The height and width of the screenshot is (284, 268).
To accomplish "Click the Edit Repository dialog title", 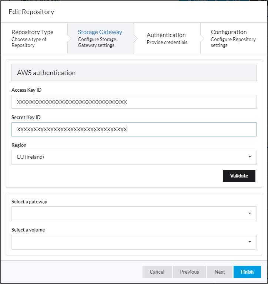I will pos(31,12).
